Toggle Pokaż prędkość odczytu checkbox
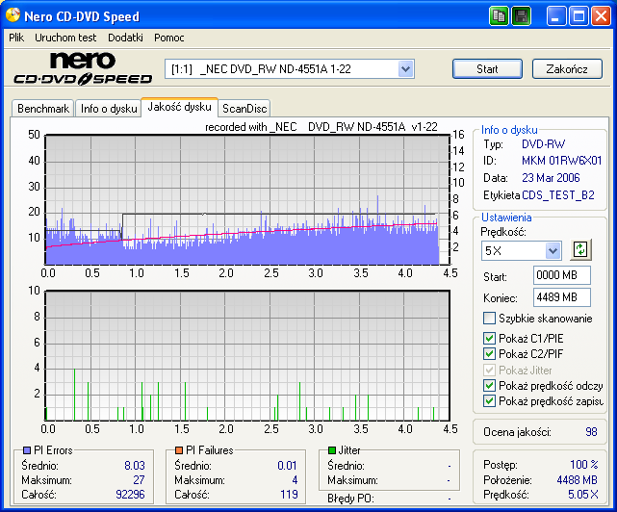Image resolution: width=617 pixels, height=512 pixels. point(489,386)
